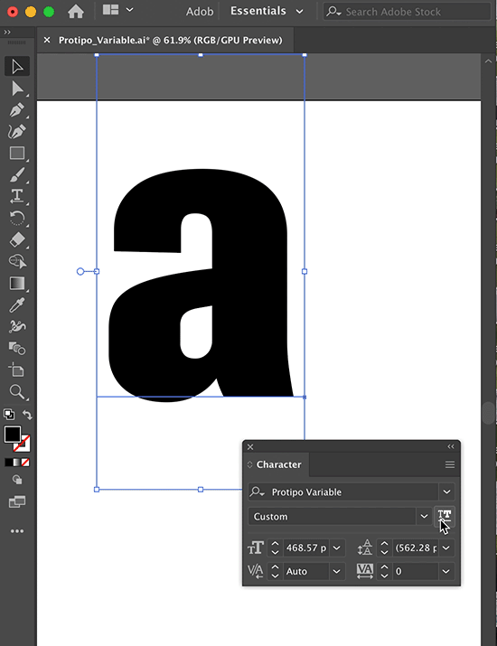Open the Custom font style dropdown
Screen dimensions: 497x646
[424, 516]
